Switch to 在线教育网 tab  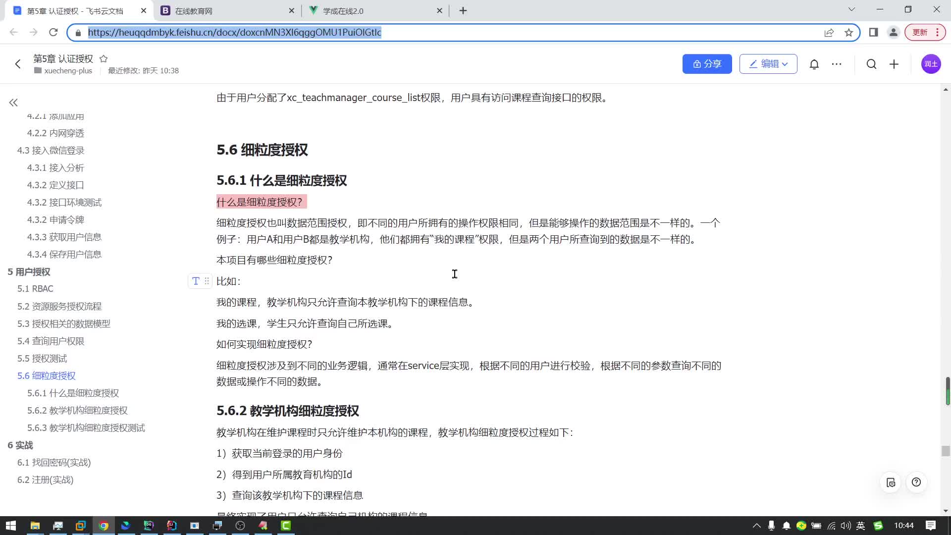pyautogui.click(x=228, y=10)
